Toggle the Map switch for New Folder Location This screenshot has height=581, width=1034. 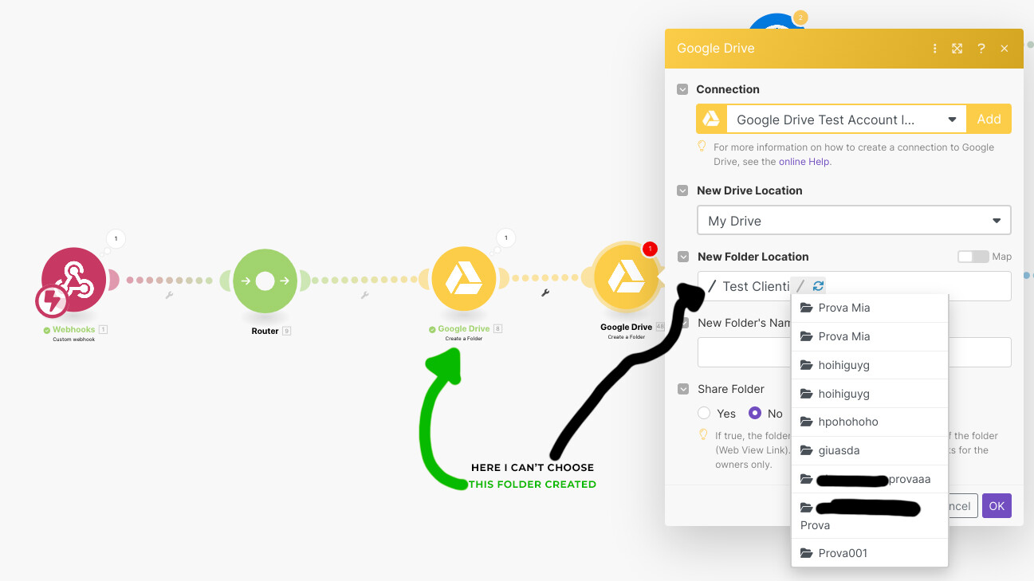(973, 257)
